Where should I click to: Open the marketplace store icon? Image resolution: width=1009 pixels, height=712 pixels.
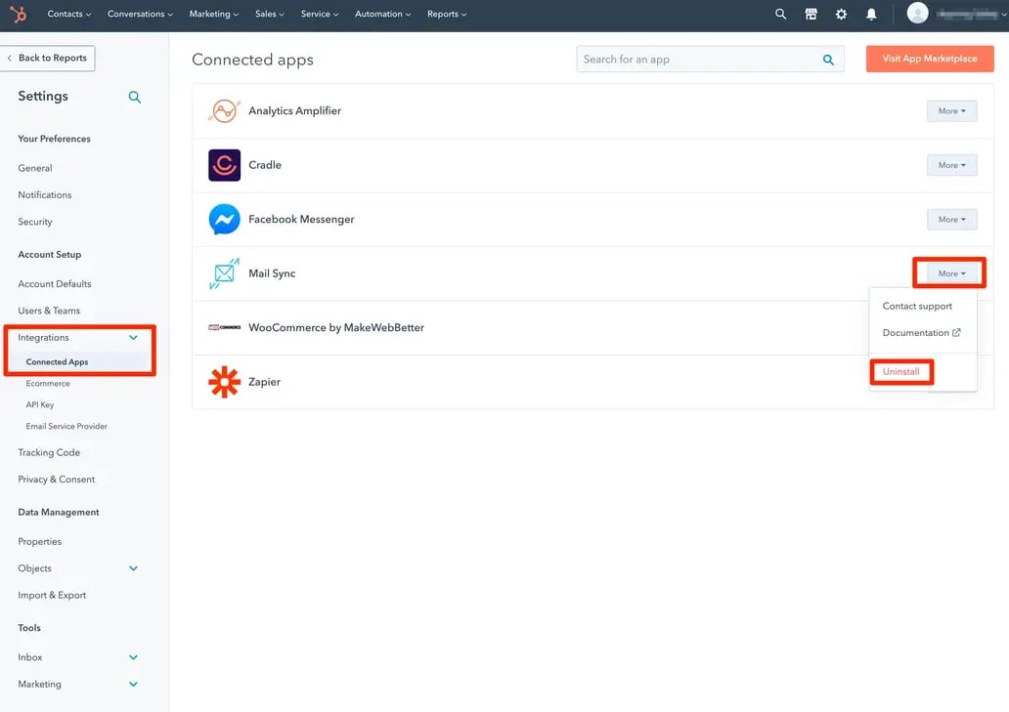[811, 15]
